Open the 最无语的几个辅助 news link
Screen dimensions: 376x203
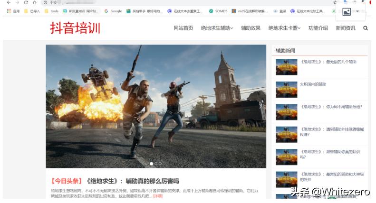328,62
